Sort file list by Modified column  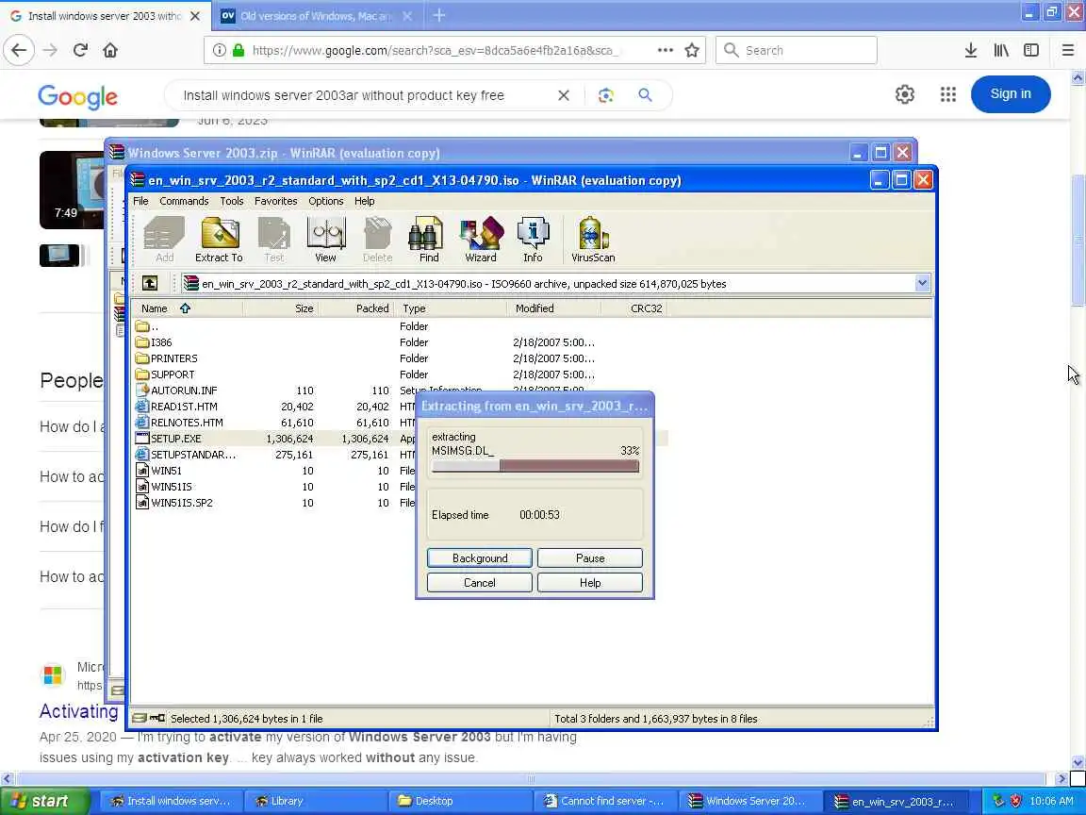[554, 308]
